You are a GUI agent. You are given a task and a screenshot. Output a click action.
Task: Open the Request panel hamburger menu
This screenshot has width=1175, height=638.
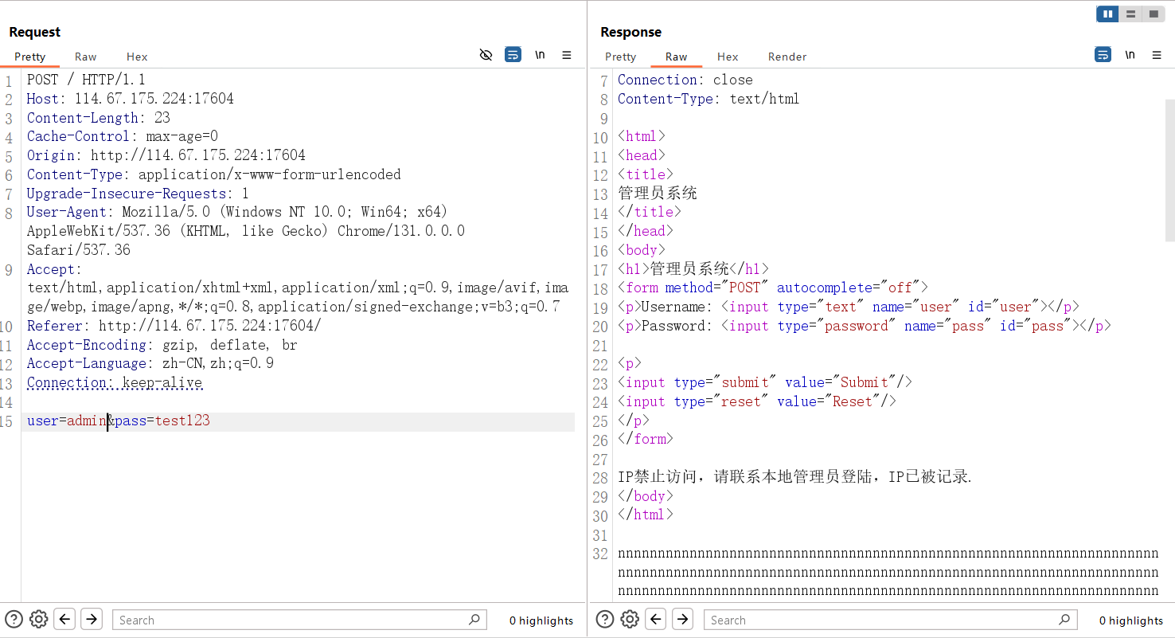[567, 55]
